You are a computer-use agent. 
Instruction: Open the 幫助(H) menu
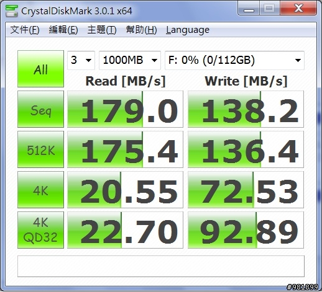tap(141, 30)
